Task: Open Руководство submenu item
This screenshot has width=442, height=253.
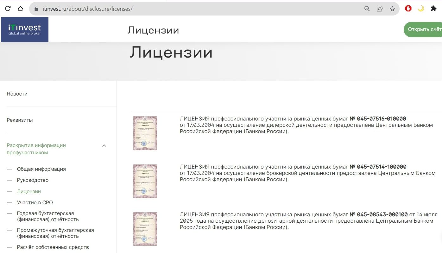Action: 33,180
